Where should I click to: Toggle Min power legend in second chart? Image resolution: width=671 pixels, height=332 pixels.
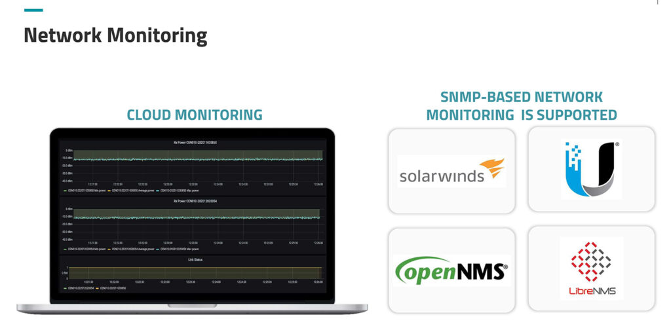[x=86, y=249]
